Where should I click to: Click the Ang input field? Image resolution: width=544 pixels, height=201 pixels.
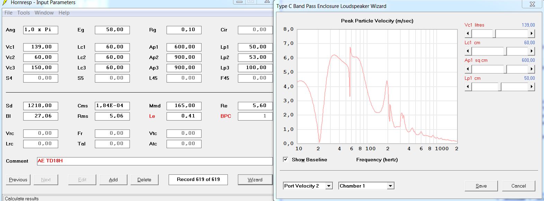pyautogui.click(x=41, y=30)
